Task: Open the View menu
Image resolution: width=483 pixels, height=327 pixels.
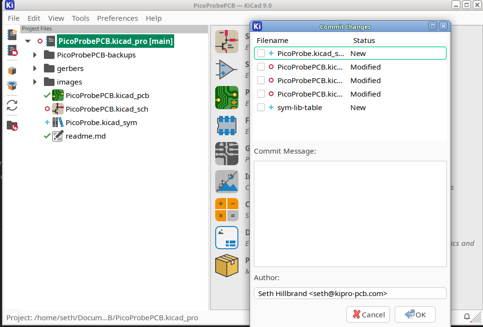Action: [x=56, y=18]
